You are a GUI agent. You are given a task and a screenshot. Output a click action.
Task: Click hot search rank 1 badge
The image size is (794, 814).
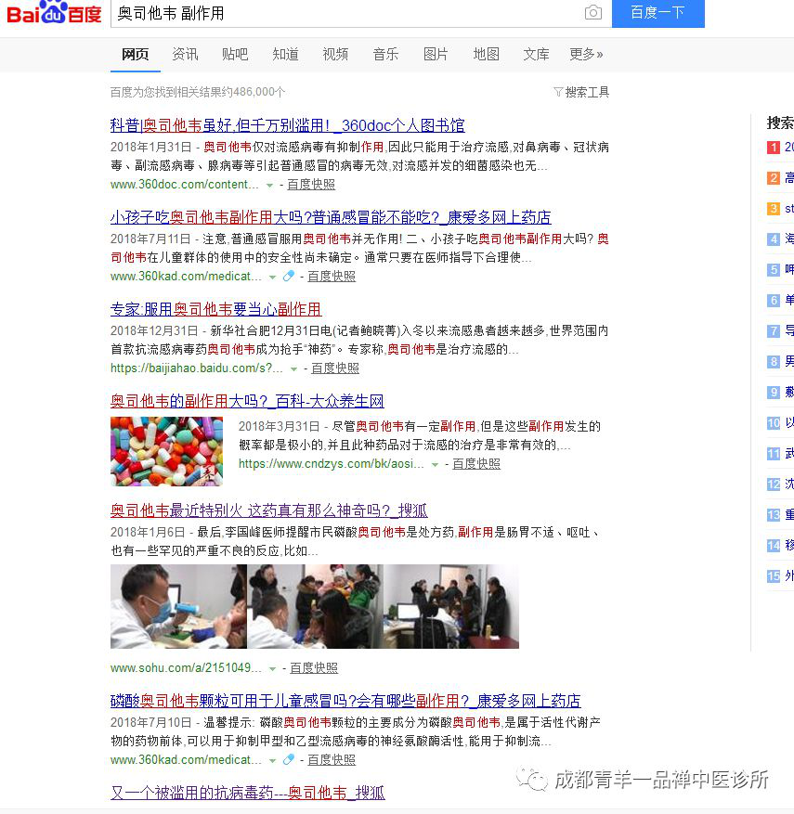point(774,148)
